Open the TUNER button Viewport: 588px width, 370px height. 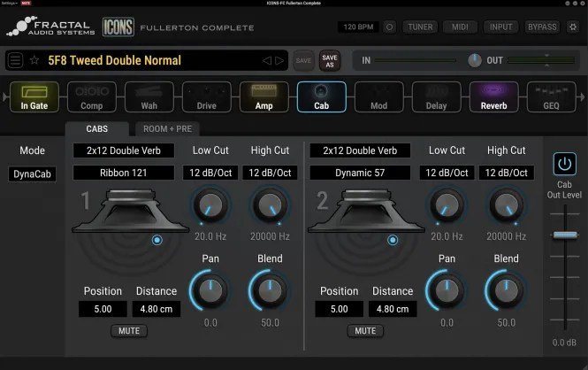420,27
